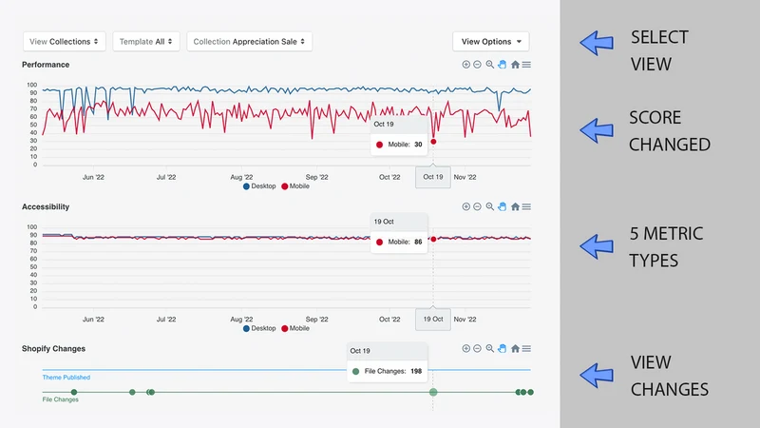Image resolution: width=760 pixels, height=428 pixels.
Task: Open the Shopify Changes hamburger menu
Action: tap(526, 348)
